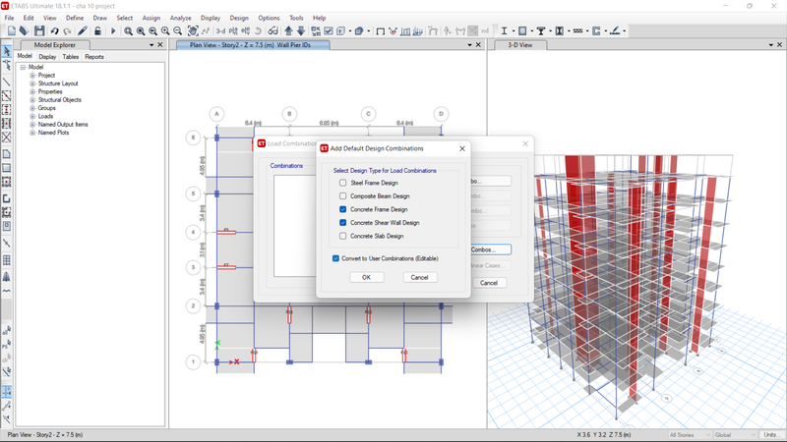Click the Save As tag icon
This screenshot has height=442, width=787.
(x=24, y=31)
